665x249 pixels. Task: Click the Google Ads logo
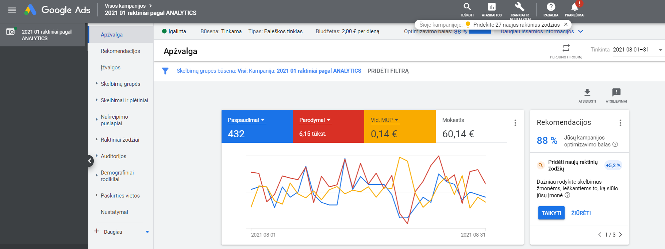click(57, 10)
